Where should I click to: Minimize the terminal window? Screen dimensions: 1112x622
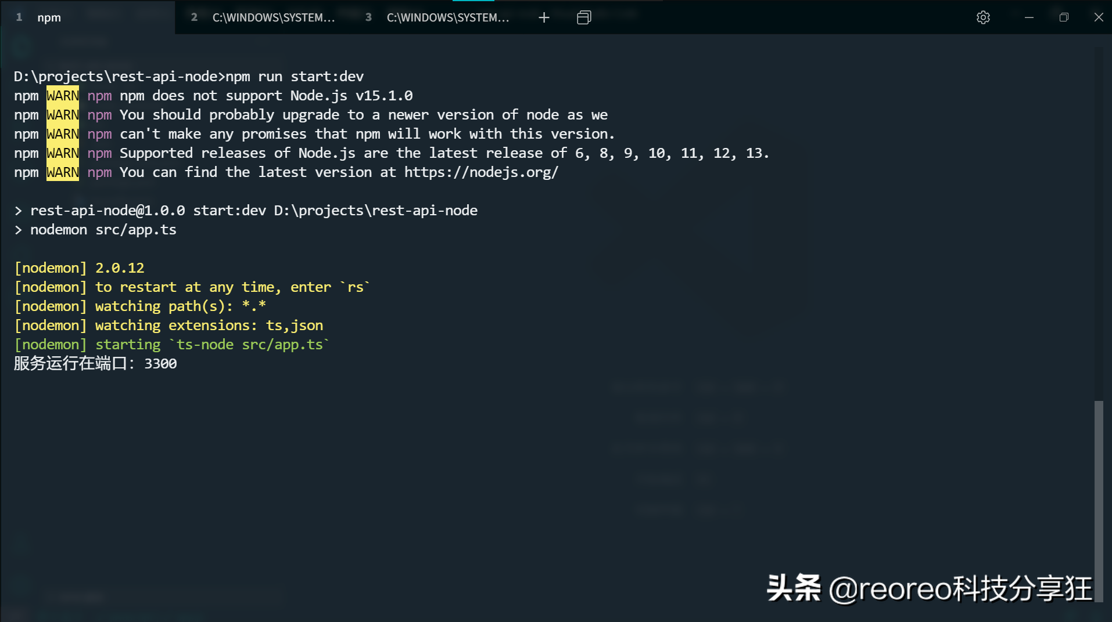click(x=1029, y=17)
